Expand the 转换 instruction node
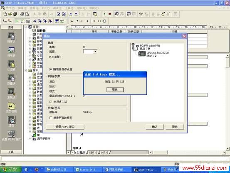This screenshot has width=230, height=173. tap(30, 92)
